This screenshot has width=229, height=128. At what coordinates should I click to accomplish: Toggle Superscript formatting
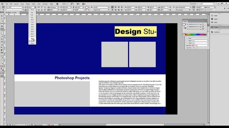[x=42, y=7]
